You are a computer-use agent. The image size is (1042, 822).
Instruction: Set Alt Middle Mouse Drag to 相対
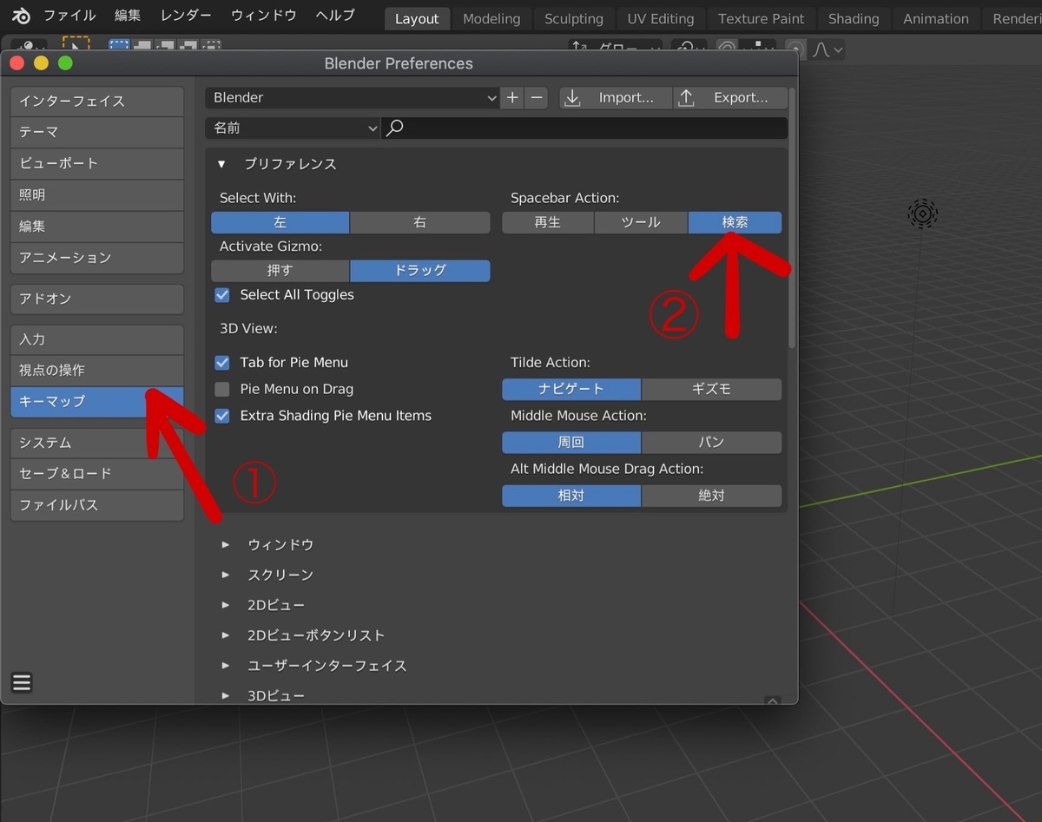(571, 495)
